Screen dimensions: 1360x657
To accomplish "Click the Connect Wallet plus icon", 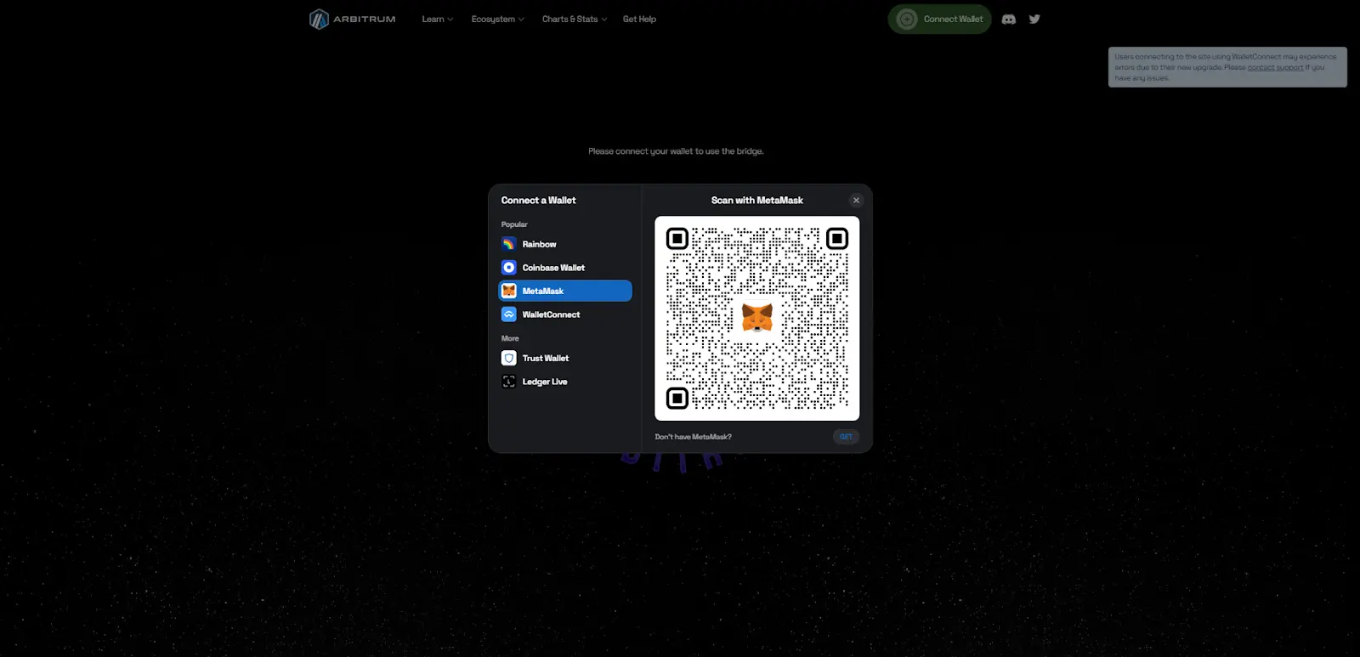I will 907,19.
